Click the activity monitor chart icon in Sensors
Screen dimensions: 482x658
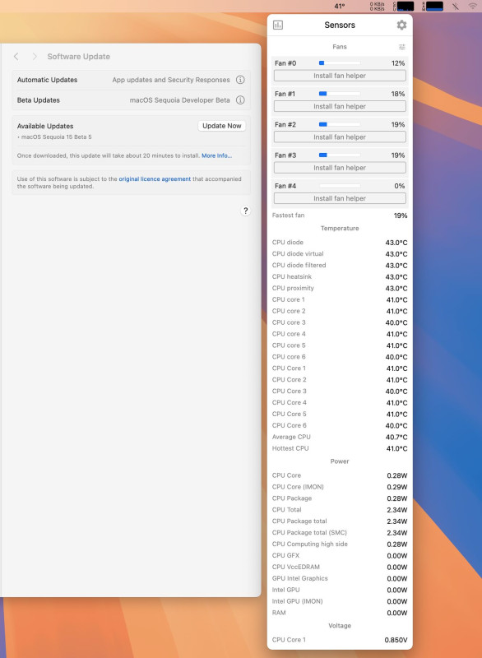click(x=278, y=25)
